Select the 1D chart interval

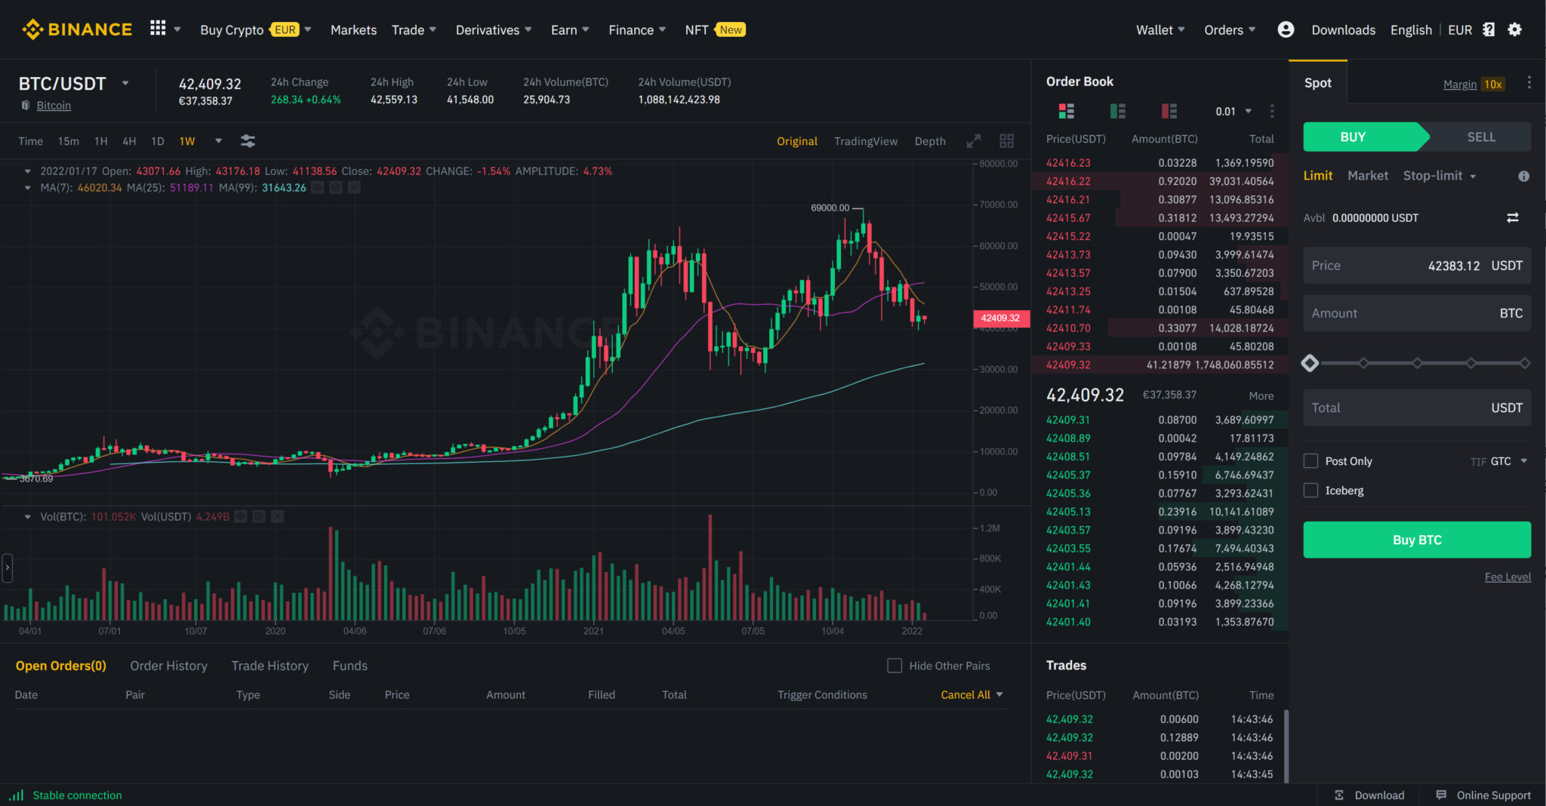pyautogui.click(x=158, y=141)
